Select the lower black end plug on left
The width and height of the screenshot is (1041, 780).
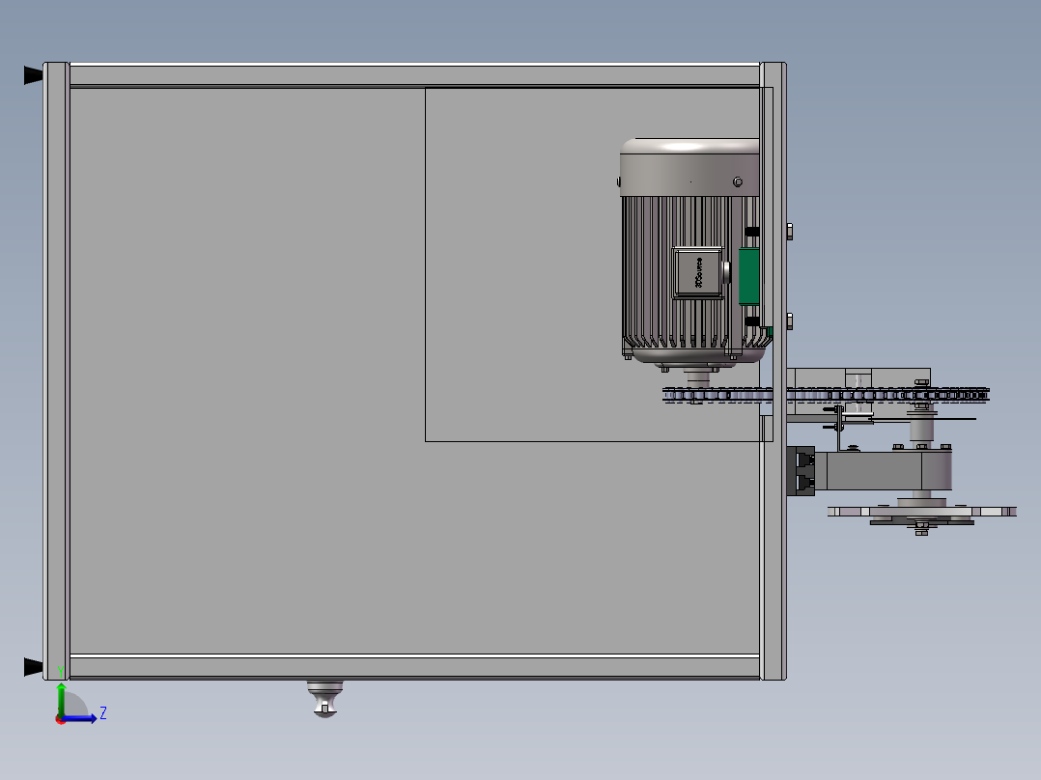[x=33, y=666]
